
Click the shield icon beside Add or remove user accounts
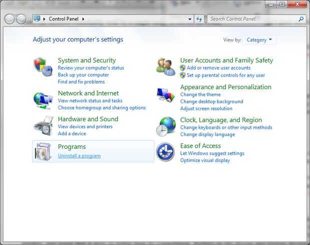tap(182, 68)
